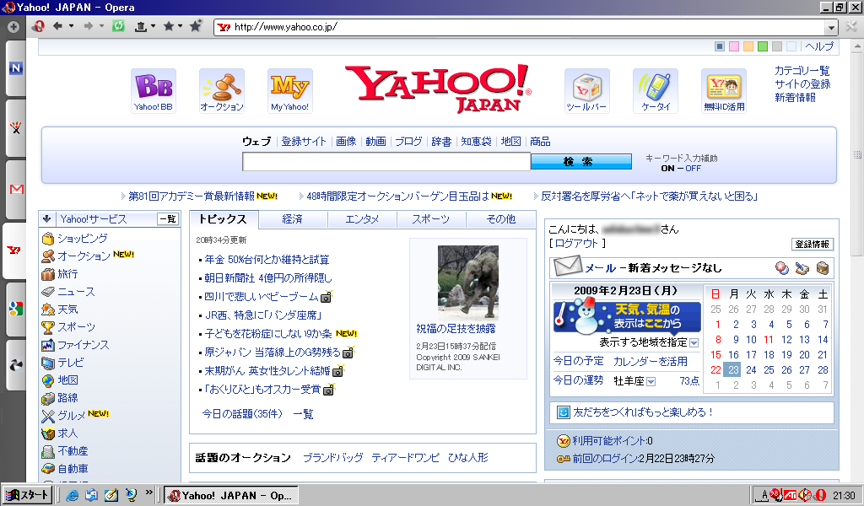Select the green page color swatch

click(x=763, y=46)
